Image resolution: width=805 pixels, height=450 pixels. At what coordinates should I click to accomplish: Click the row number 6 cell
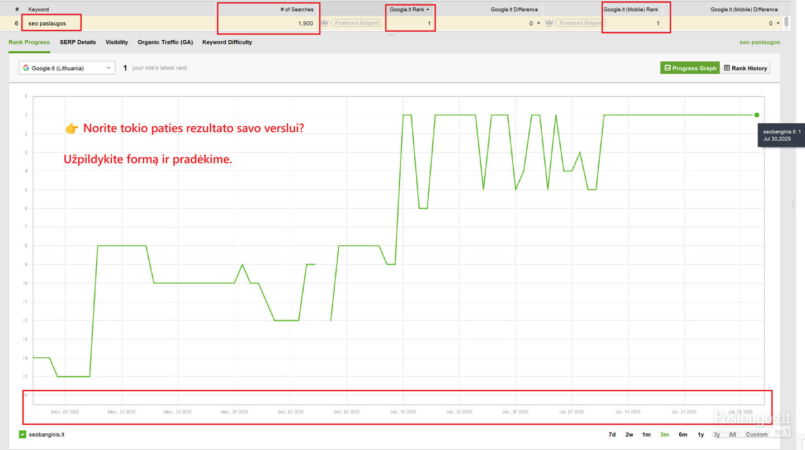coord(17,23)
